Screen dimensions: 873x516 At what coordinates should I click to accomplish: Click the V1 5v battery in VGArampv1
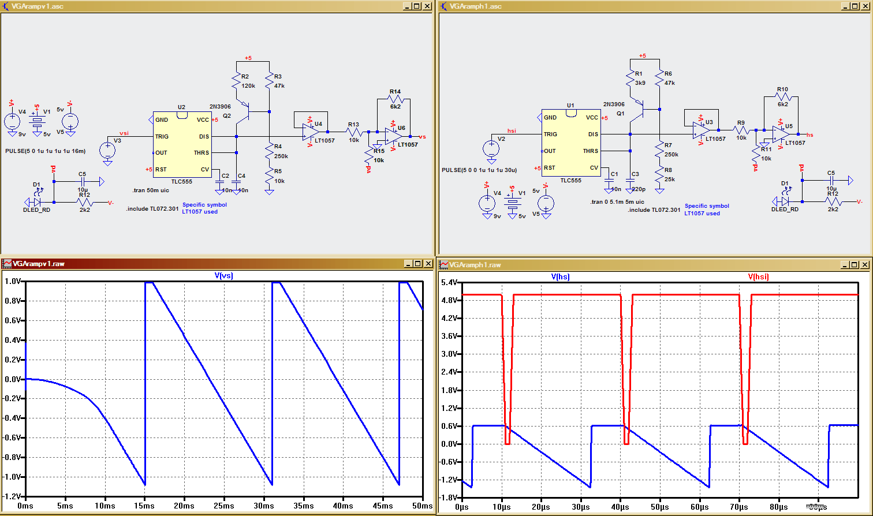coord(38,122)
